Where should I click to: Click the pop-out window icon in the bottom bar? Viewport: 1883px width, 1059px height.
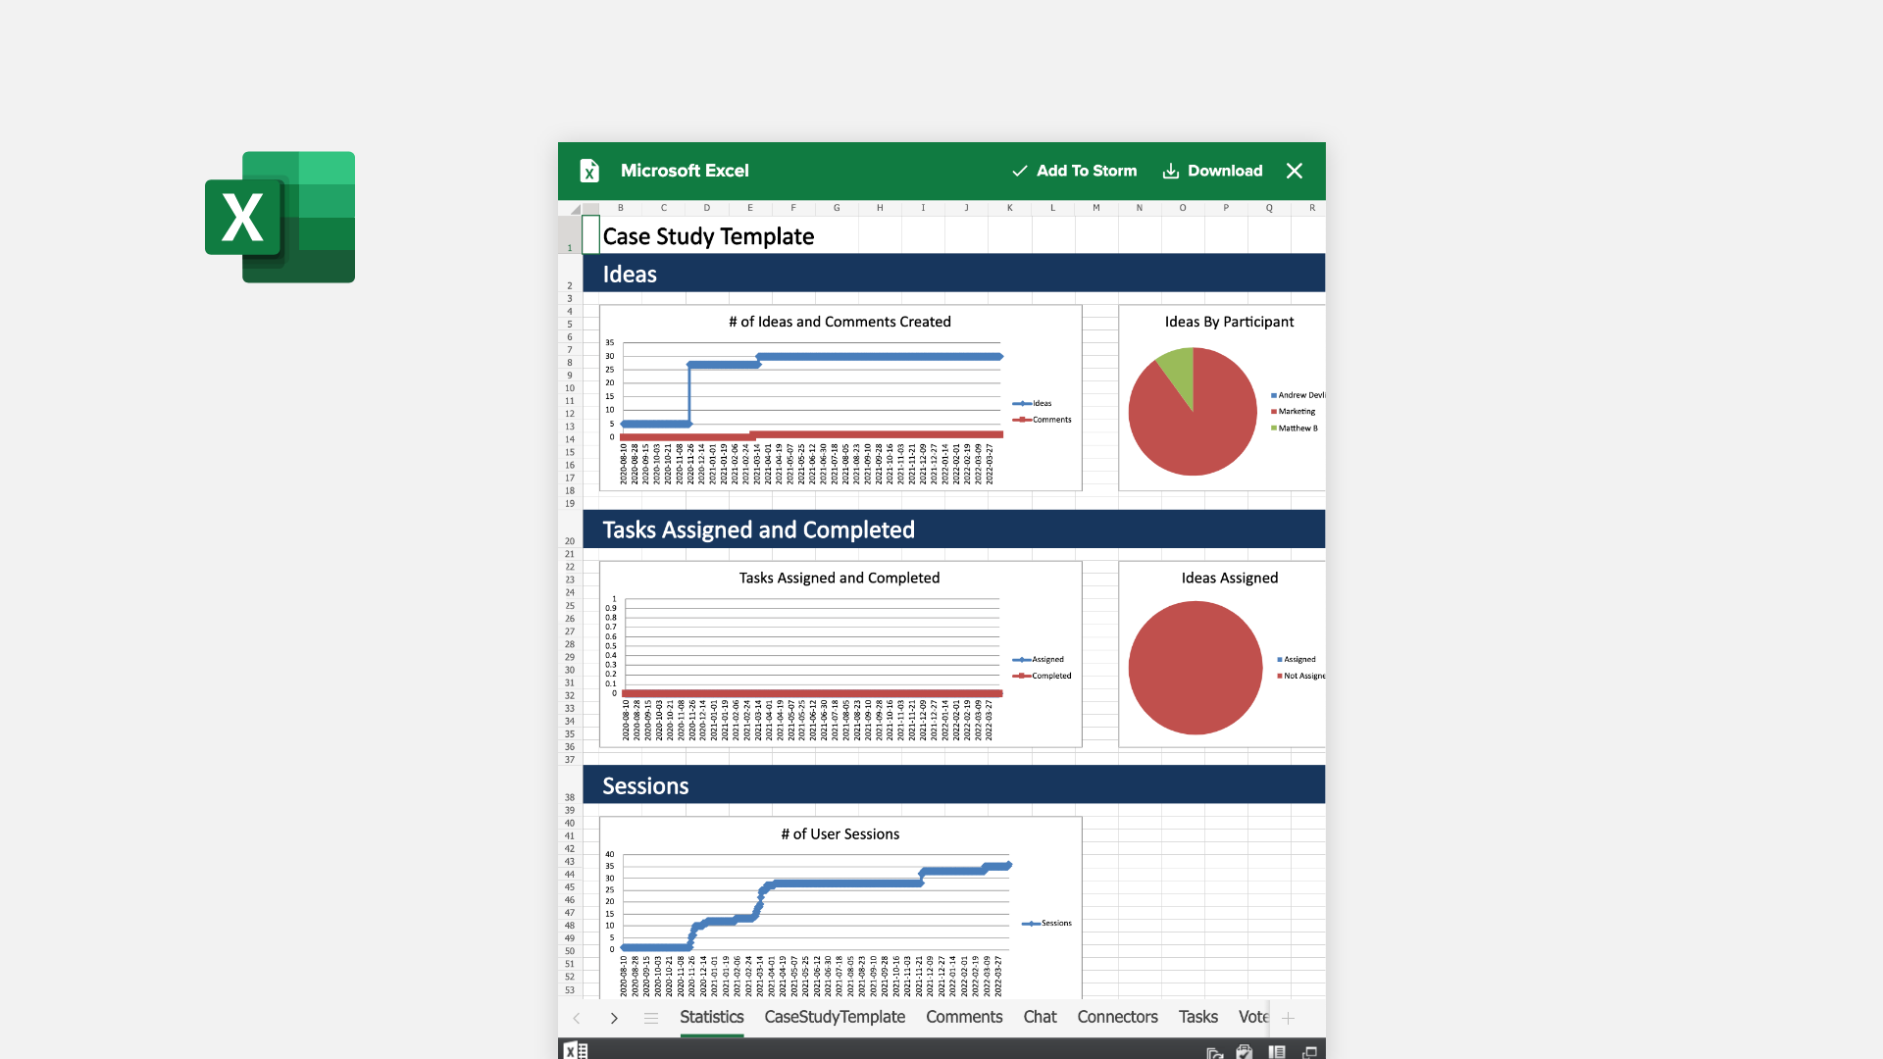[x=1309, y=1052]
